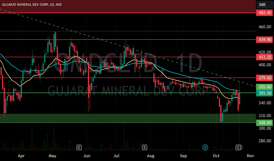Viewport: 274px width, 161px height.
Task: Click the Nov label on time axis
Action: [250, 156]
